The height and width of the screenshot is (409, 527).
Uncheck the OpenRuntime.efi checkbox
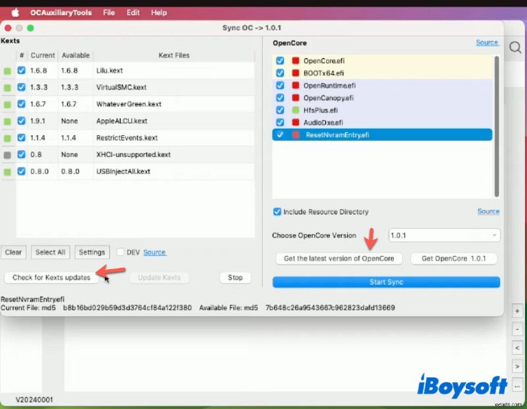click(279, 86)
